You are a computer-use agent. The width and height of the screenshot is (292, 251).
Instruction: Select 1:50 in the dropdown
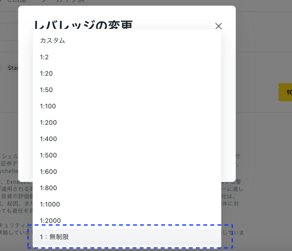(46, 90)
